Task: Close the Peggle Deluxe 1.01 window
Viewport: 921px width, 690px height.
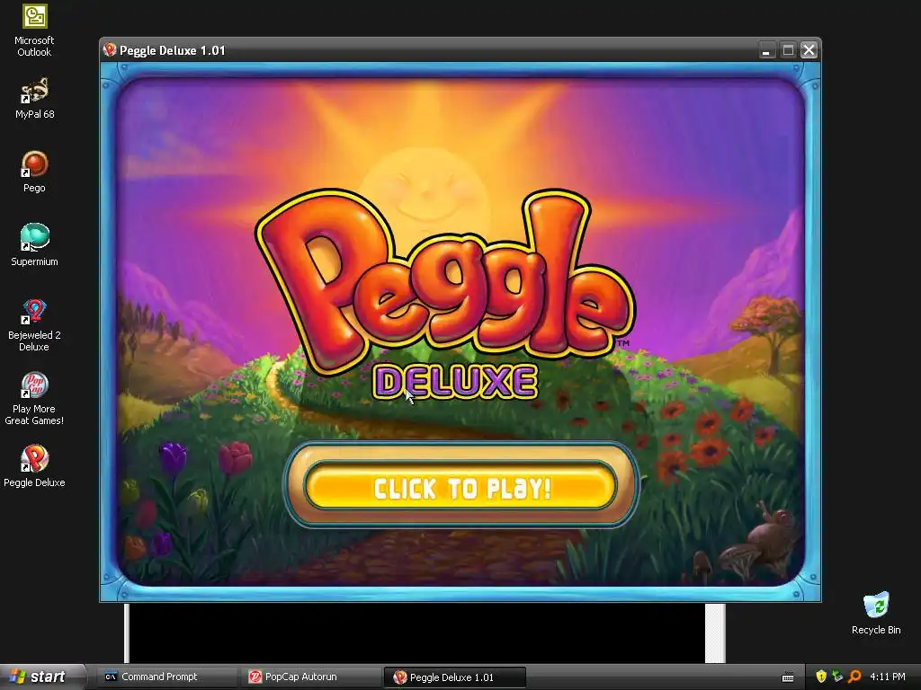Action: (809, 50)
